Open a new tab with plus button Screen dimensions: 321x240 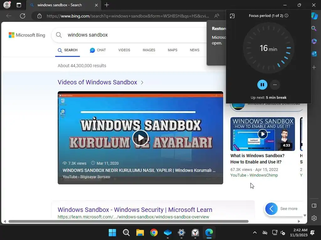point(107,5)
